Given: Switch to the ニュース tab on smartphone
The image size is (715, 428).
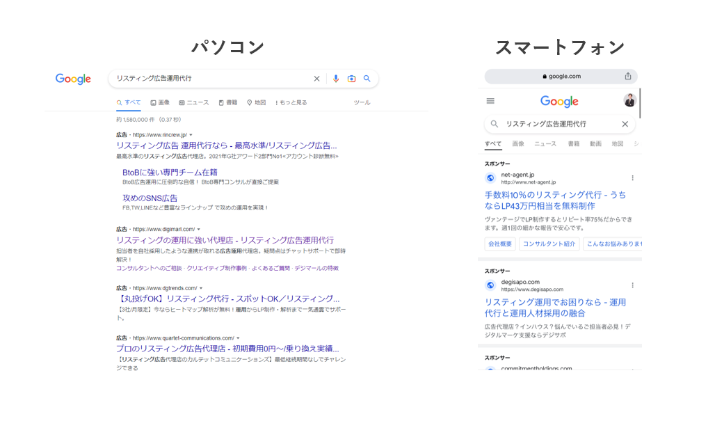Looking at the screenshot, I should coord(545,144).
